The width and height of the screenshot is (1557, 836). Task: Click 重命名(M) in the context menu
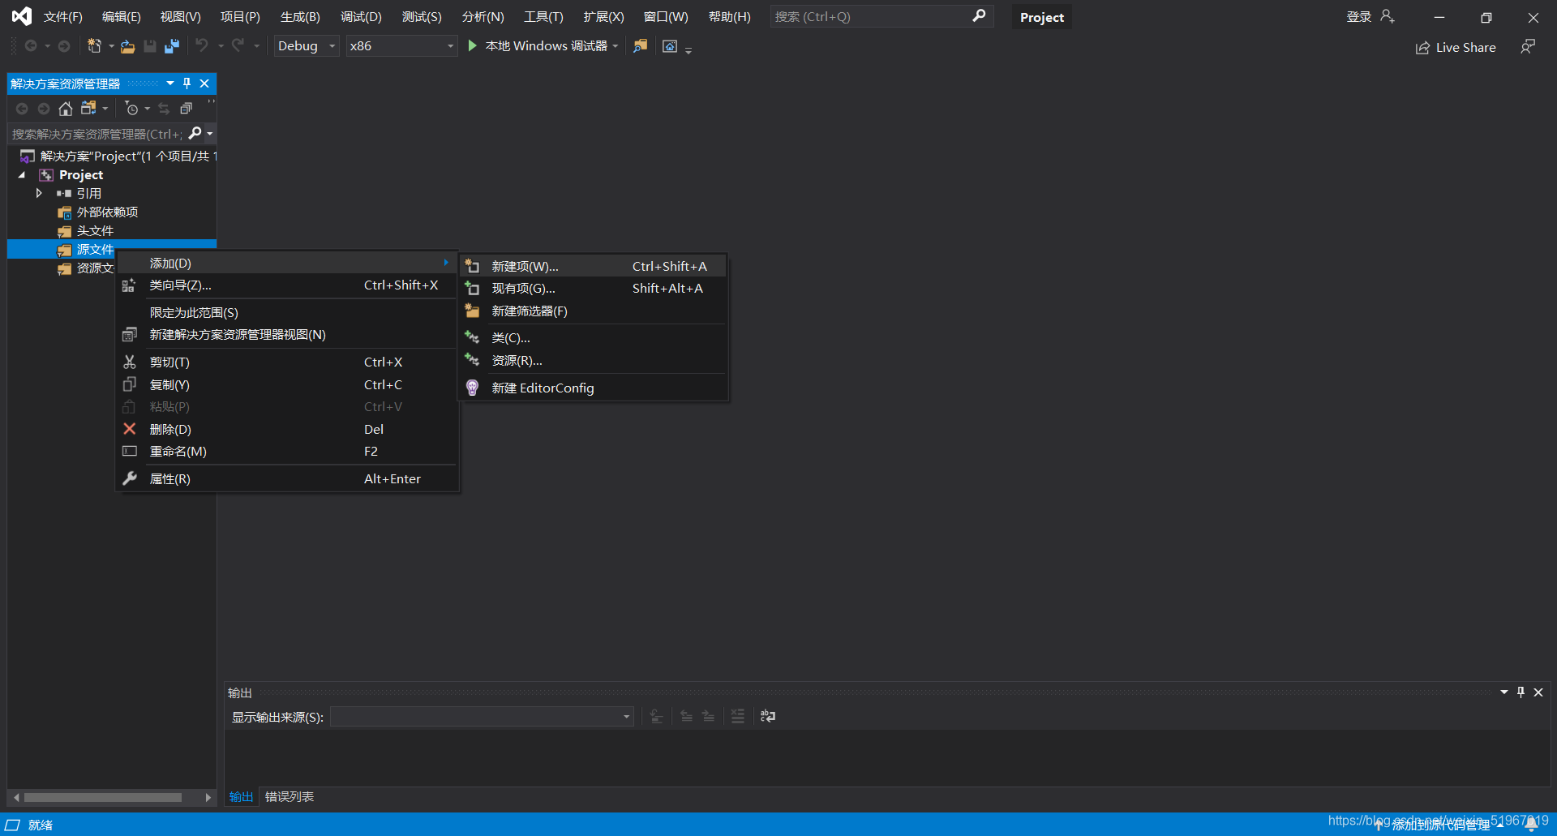point(287,452)
